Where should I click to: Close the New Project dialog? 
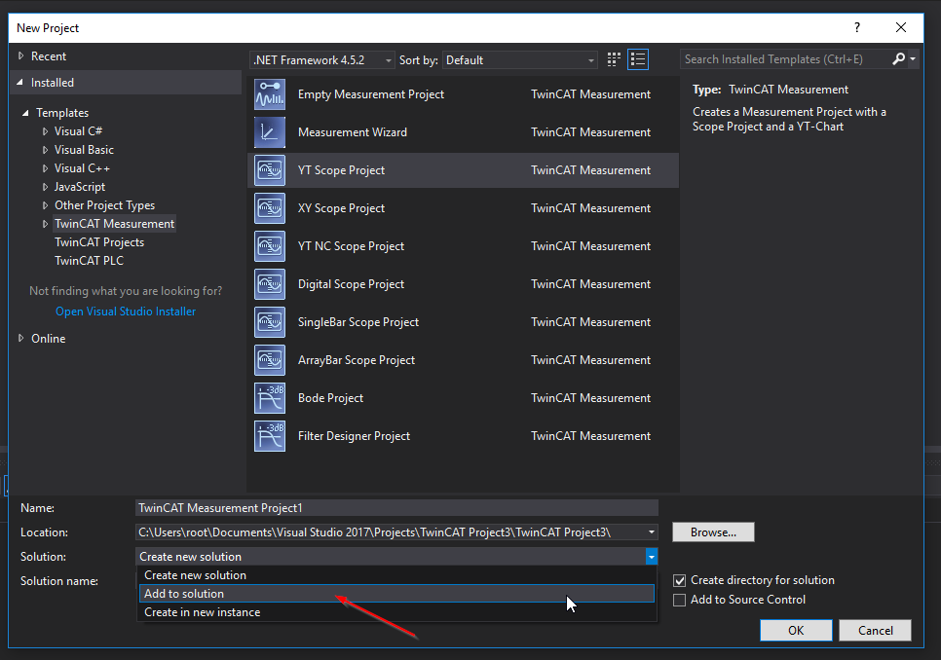[x=901, y=27]
